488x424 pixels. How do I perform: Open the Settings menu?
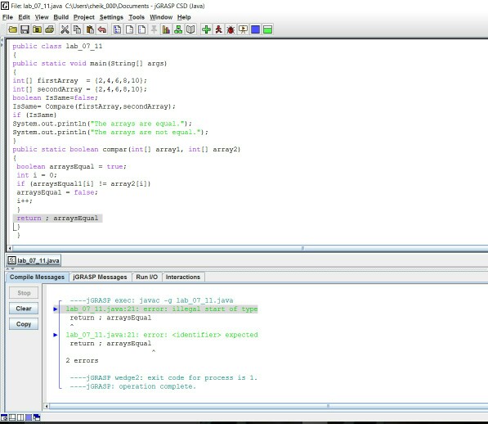[x=111, y=17]
